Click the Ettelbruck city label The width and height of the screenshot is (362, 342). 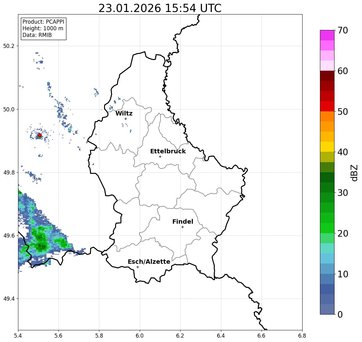(x=168, y=151)
